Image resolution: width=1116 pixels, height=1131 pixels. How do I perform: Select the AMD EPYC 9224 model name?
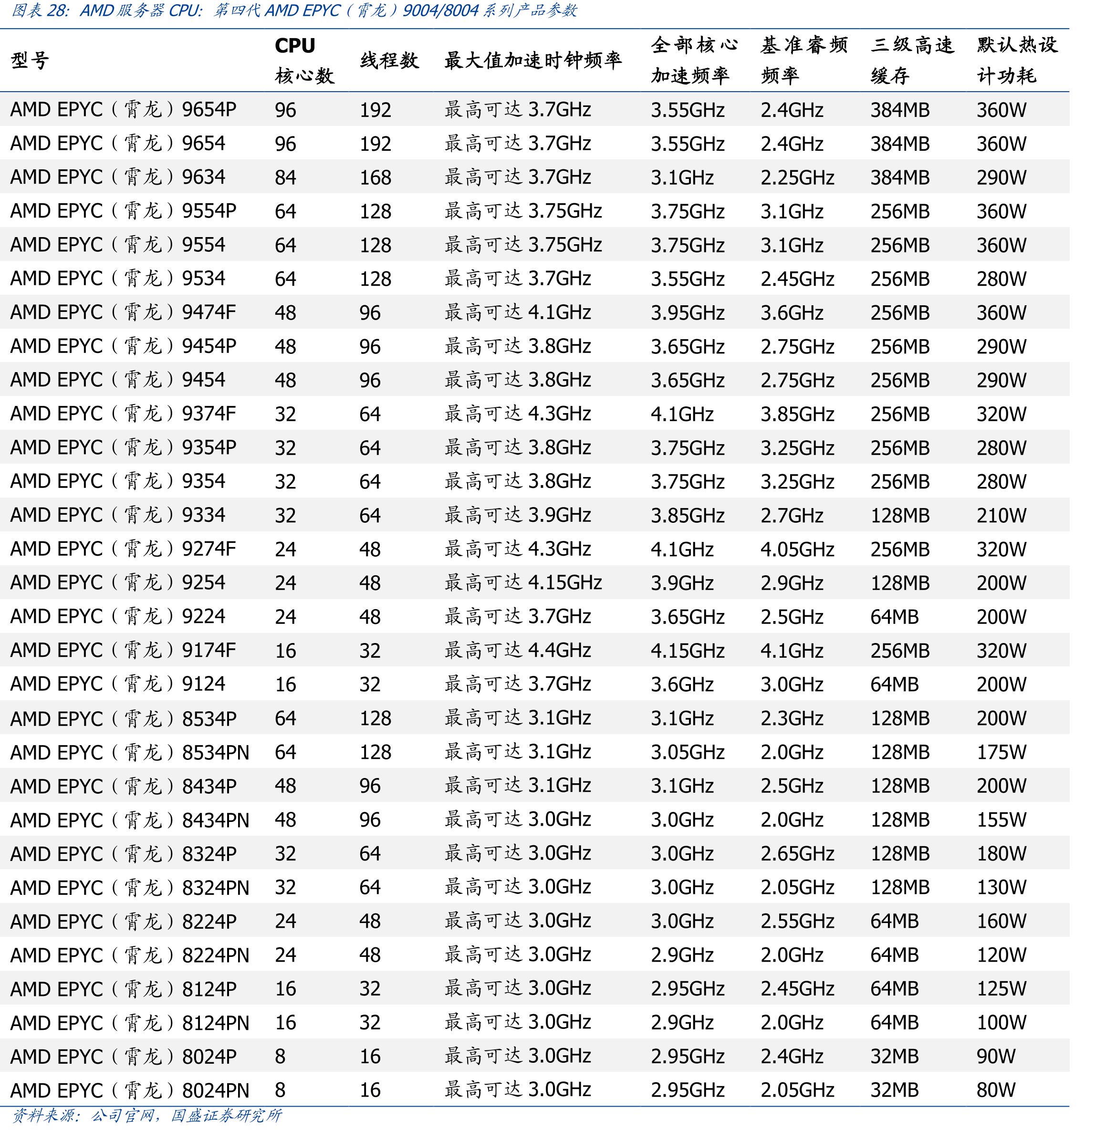coord(118,616)
